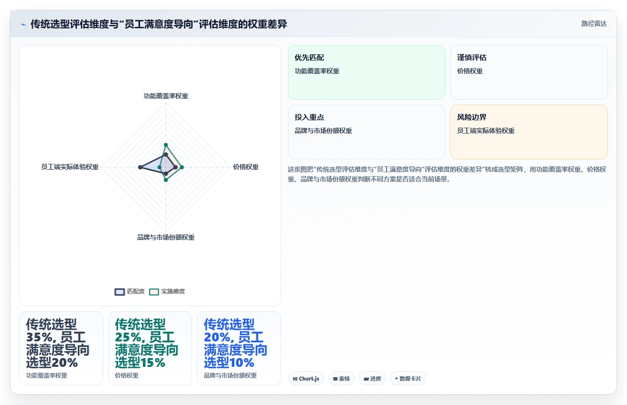The width and height of the screenshot is (627, 405).
Task: Select the green 实施难度 point on the 价格权重 axis
Action: (182, 167)
